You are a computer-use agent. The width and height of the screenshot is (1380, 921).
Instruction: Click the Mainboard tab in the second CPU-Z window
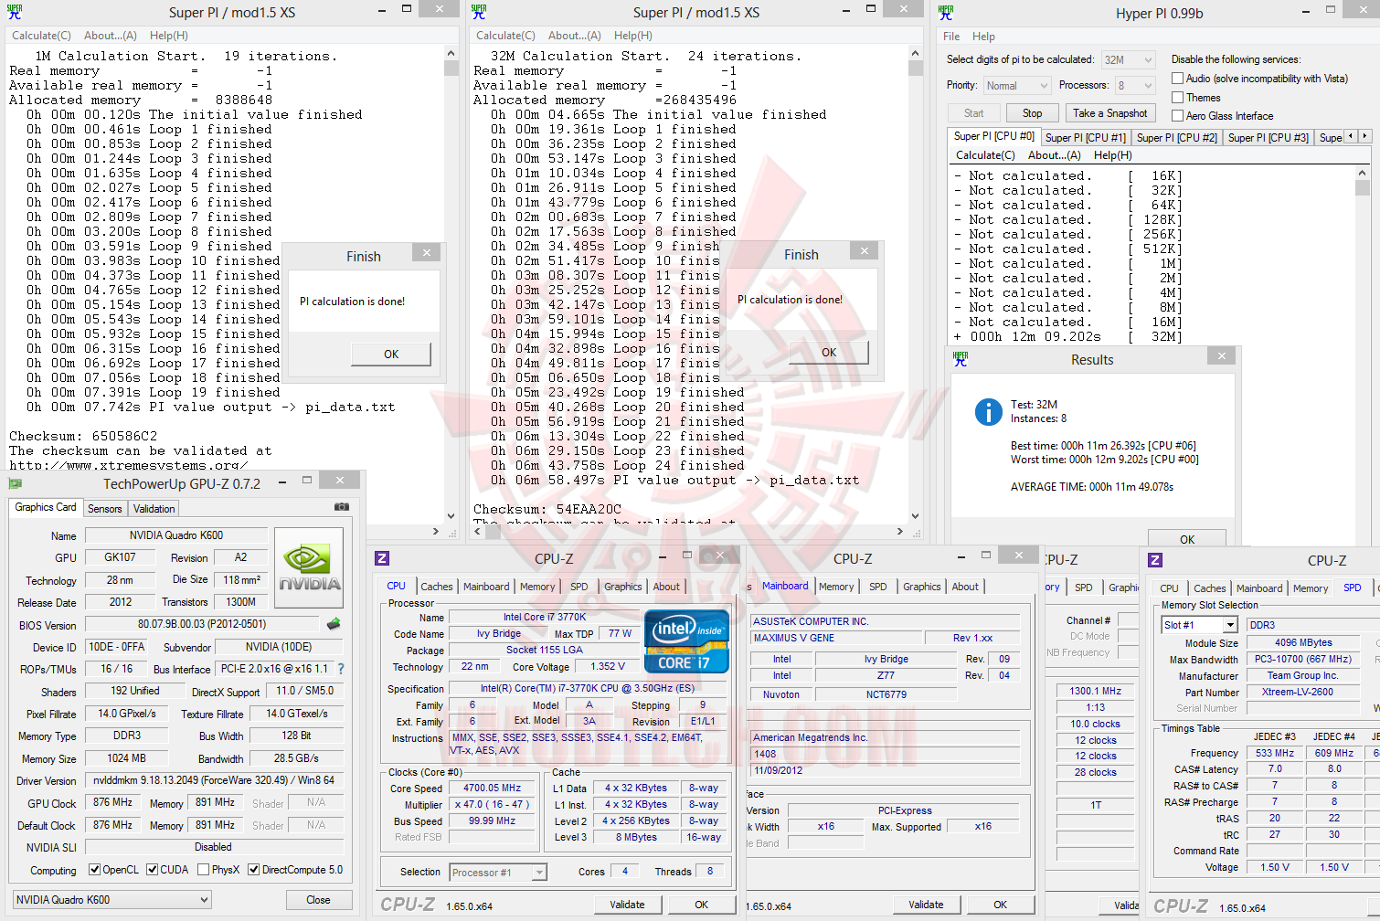click(x=785, y=587)
